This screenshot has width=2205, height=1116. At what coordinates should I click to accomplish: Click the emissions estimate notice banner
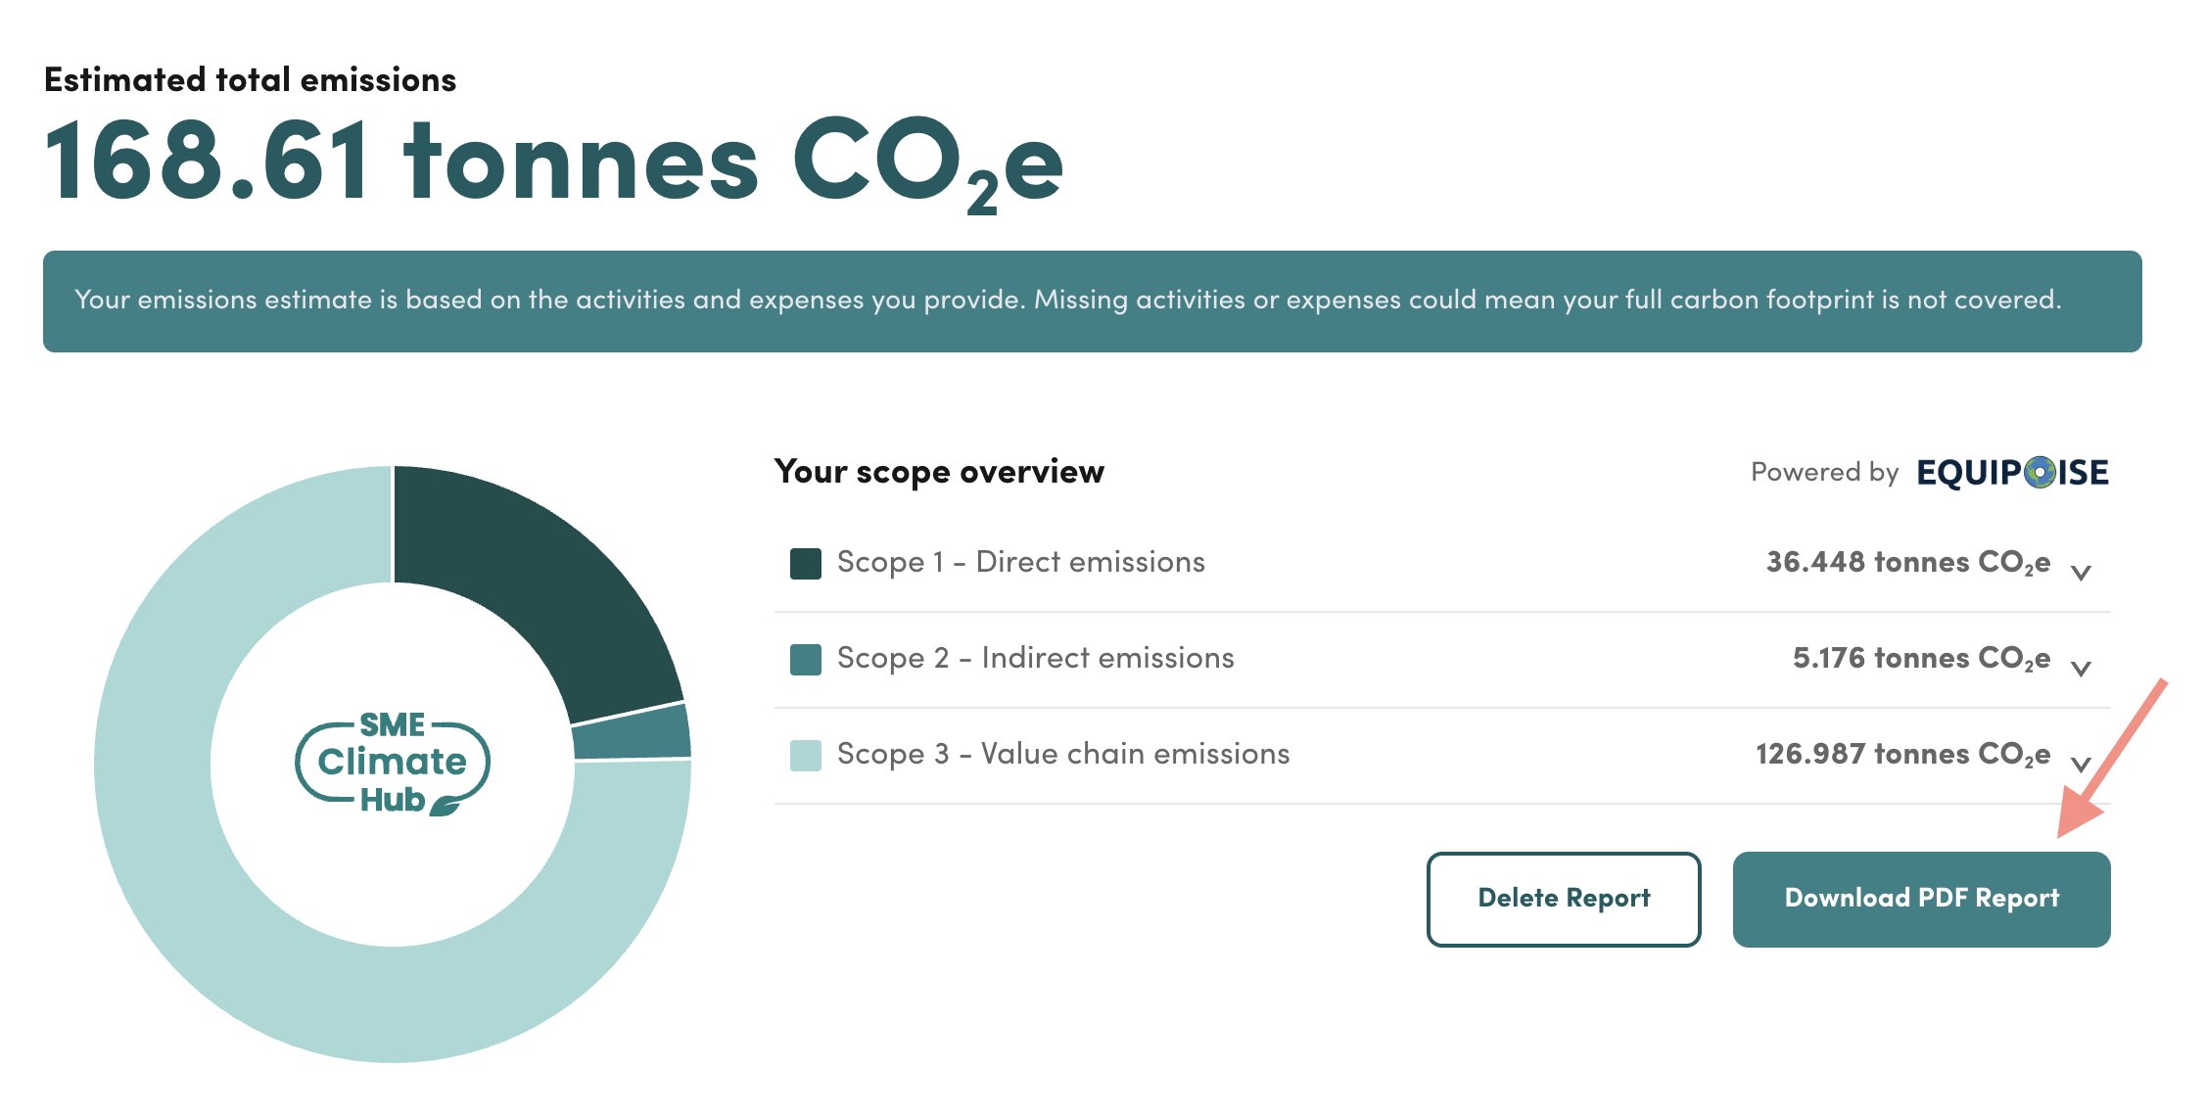click(1092, 302)
